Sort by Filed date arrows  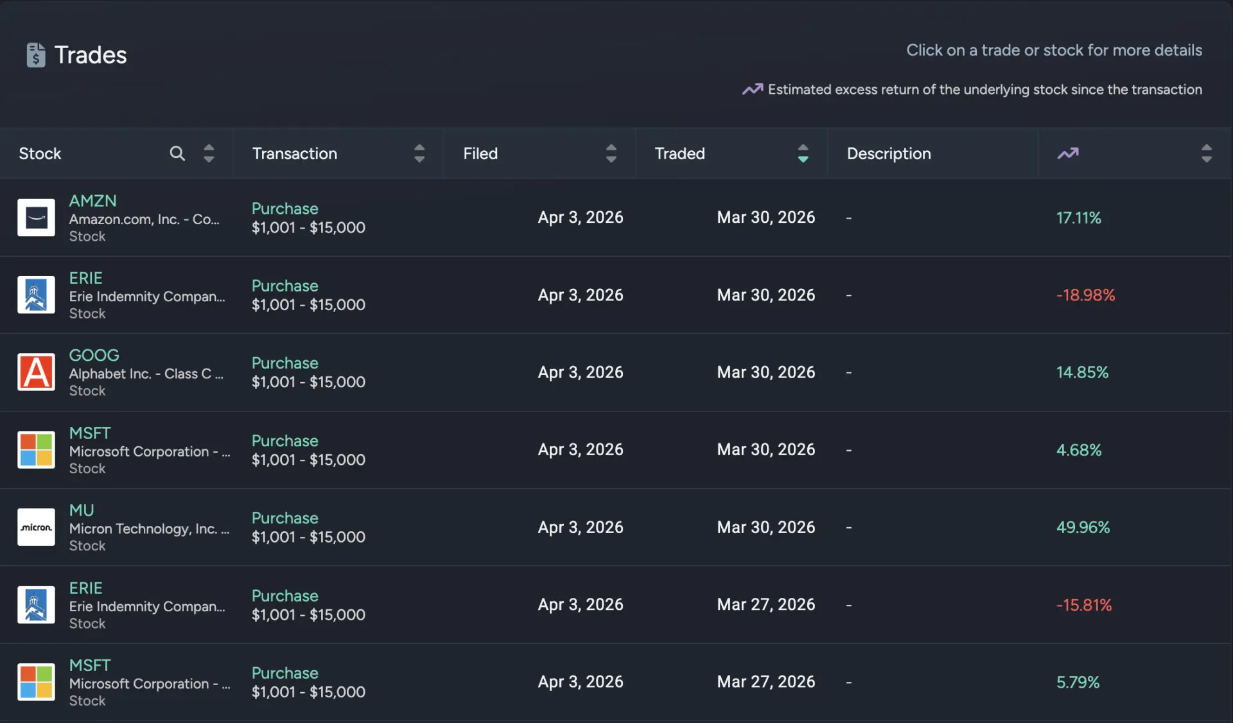coord(611,153)
